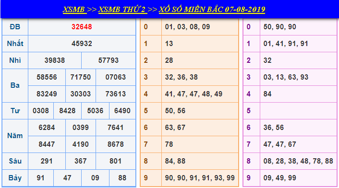Viewport: 339px width, 188px height.
Task: Select fifth prize number 8678
Action: coord(115,144)
